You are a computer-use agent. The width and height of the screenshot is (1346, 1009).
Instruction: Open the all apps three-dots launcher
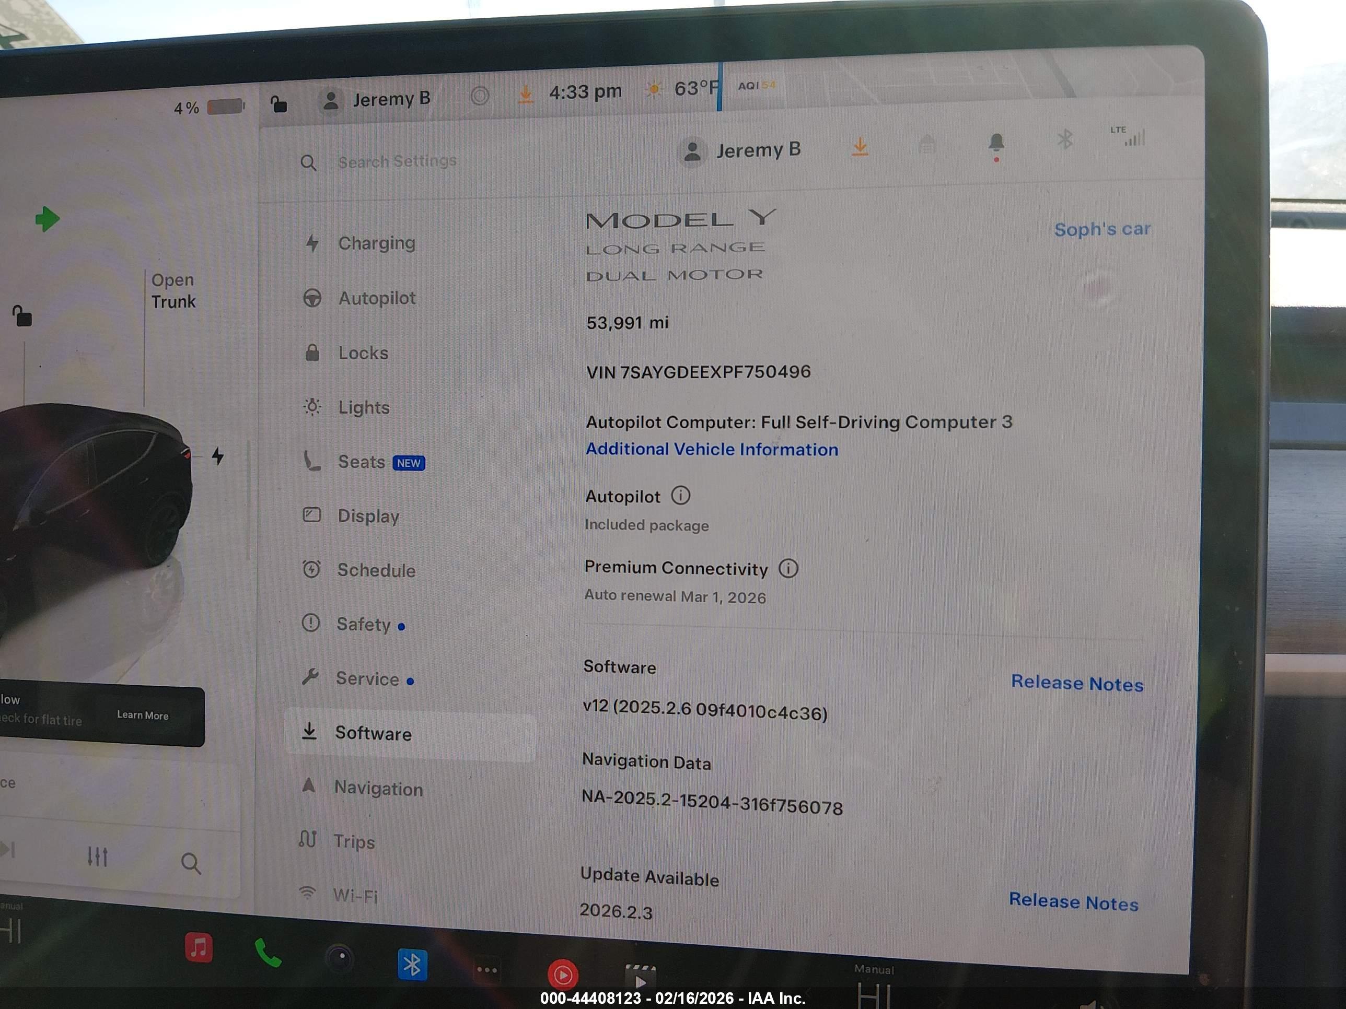coord(486,970)
